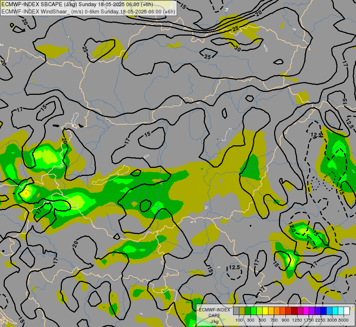This screenshot has height=327, width=356.
Task: Click the legend value 300
Action: [251, 320]
